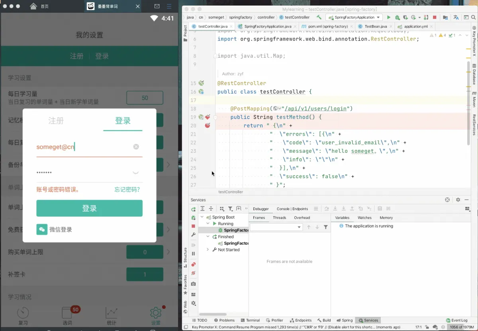Clear the email field with the X icon
The height and width of the screenshot is (331, 478).
click(x=136, y=147)
